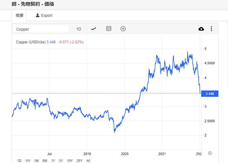Click the price change -0.071 (-2.02%) text
The image size is (228, 163).
pos(71,42)
